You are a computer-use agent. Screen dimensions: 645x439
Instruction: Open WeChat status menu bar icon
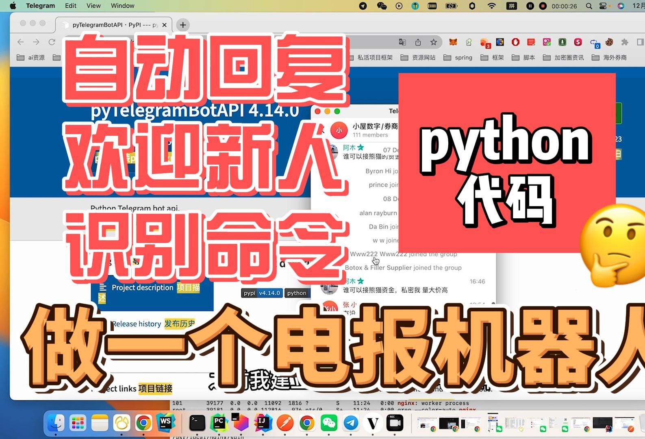point(382,6)
